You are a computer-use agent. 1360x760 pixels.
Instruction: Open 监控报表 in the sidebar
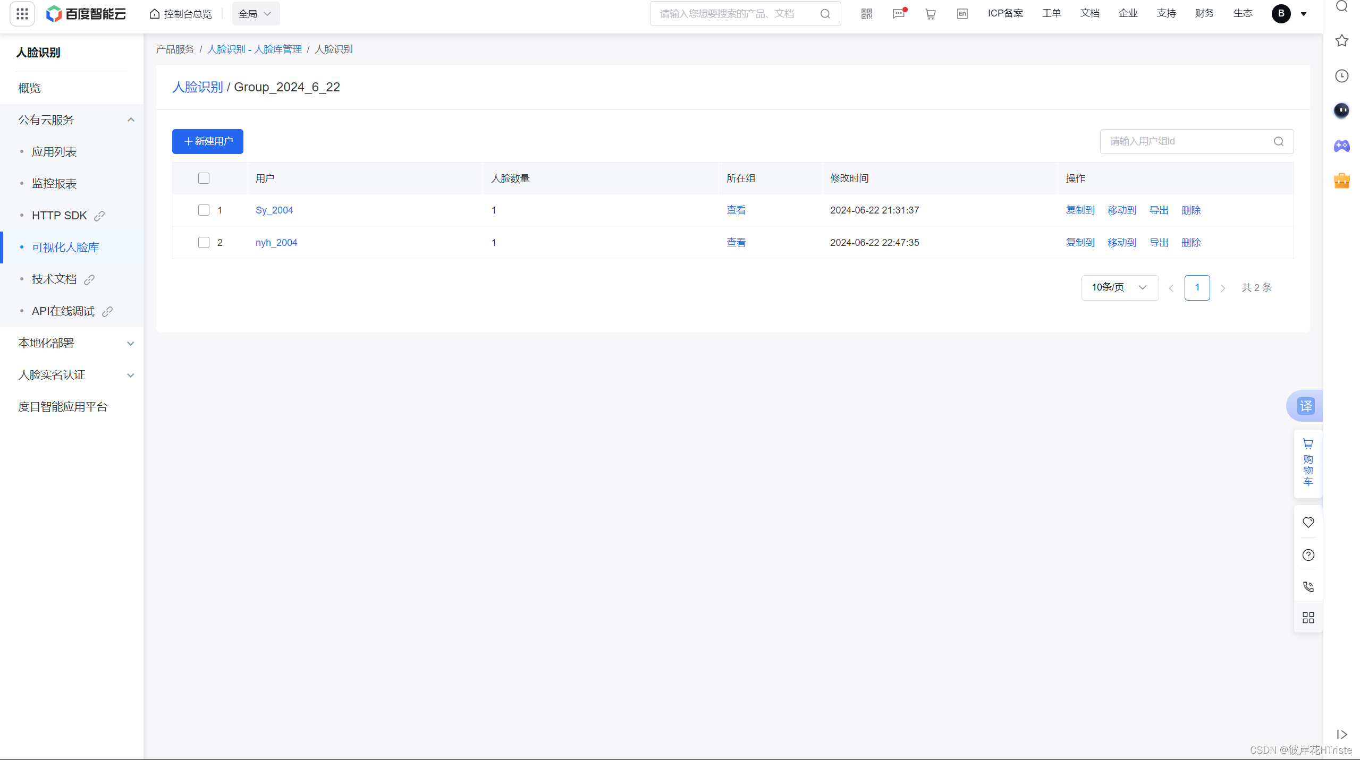[x=54, y=184]
